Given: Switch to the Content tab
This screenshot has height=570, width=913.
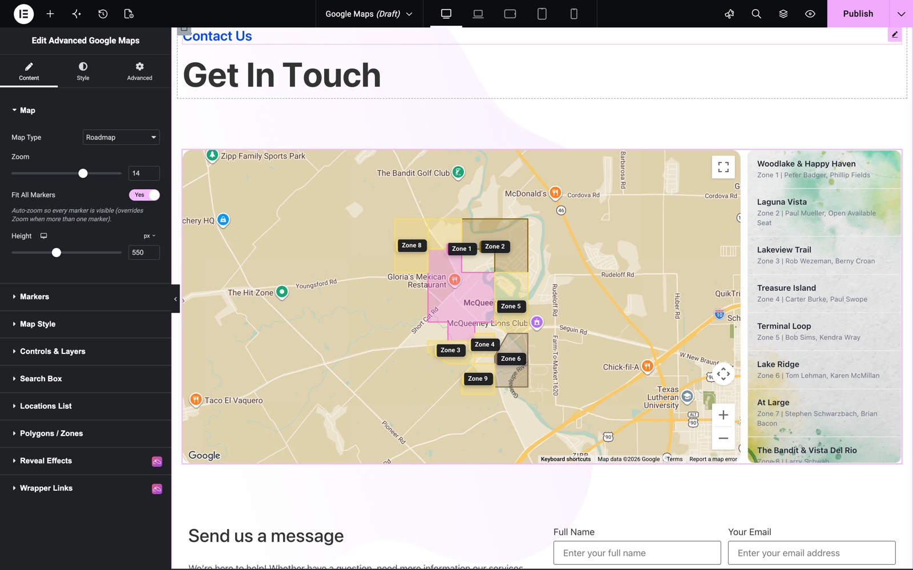Looking at the screenshot, I should (x=29, y=71).
